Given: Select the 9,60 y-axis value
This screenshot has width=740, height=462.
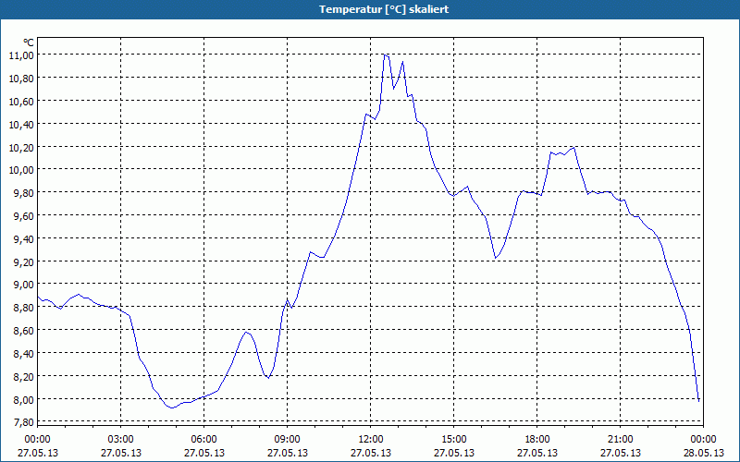Looking at the screenshot, I should pyautogui.click(x=24, y=216).
